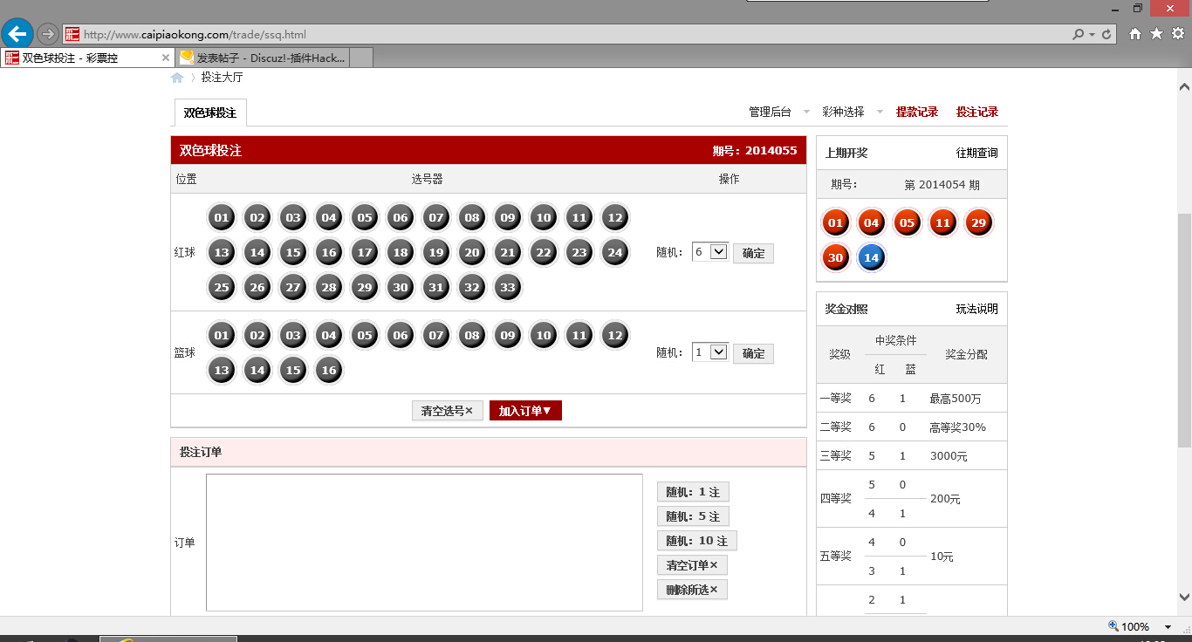1192x642 pixels.
Task: Click the page refresh icon in address bar
Action: tap(1107, 35)
